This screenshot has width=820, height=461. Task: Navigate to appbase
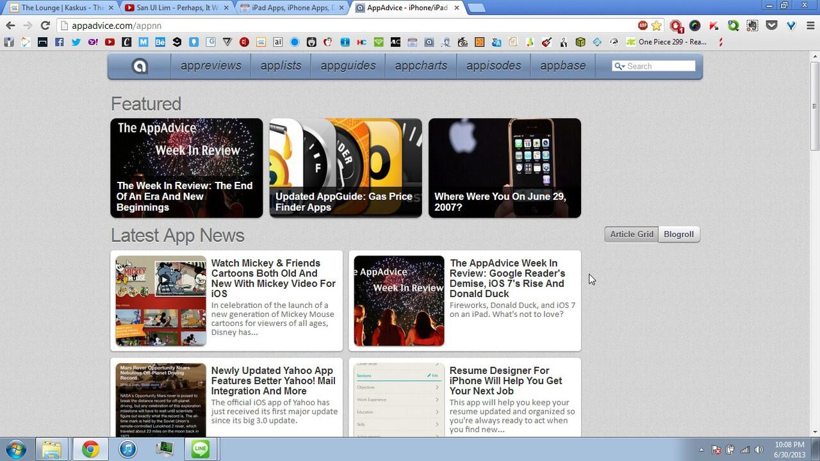click(x=562, y=66)
